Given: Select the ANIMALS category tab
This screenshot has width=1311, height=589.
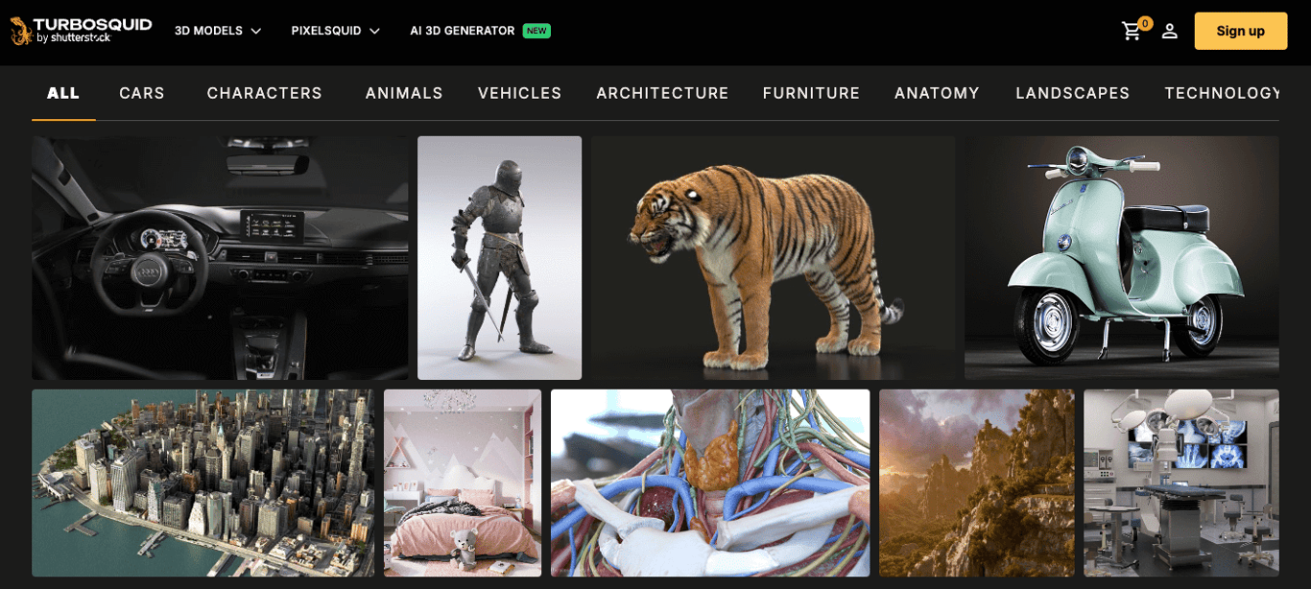Looking at the screenshot, I should click(x=403, y=93).
